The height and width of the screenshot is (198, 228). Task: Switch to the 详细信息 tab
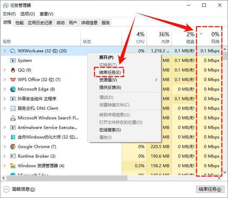tap(89, 23)
